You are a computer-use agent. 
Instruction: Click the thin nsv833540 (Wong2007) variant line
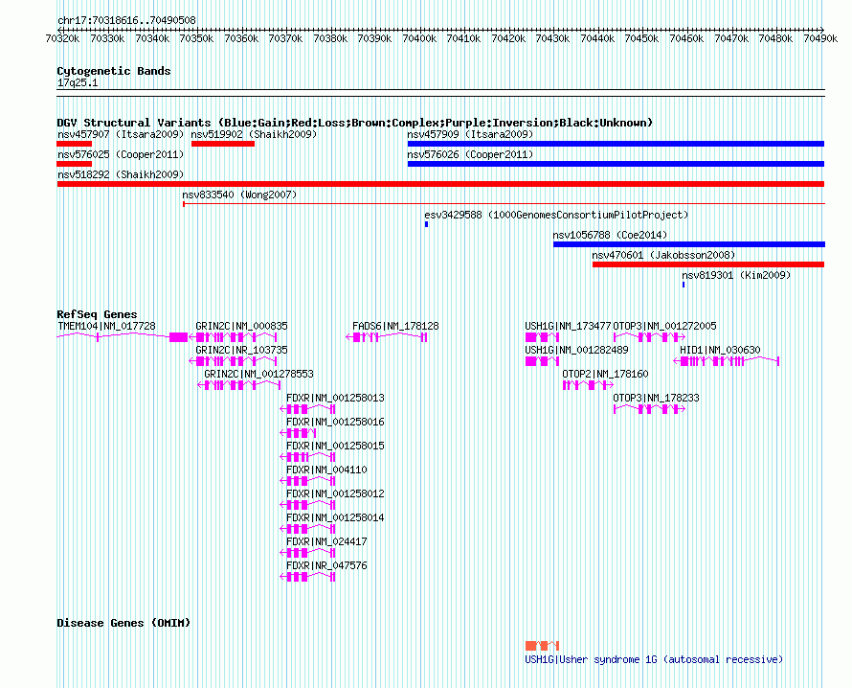504,204
